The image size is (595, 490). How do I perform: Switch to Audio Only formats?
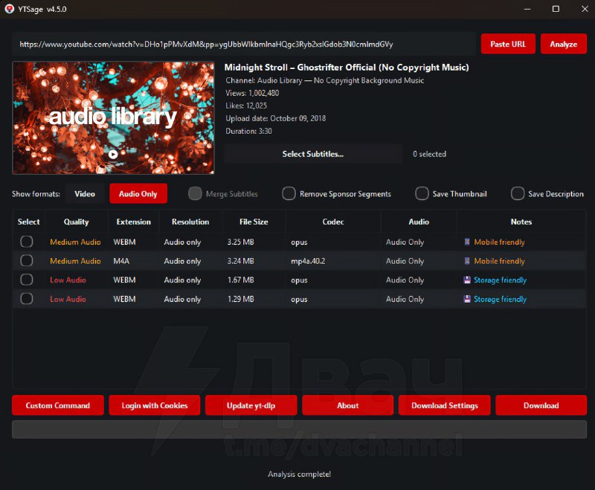[138, 194]
